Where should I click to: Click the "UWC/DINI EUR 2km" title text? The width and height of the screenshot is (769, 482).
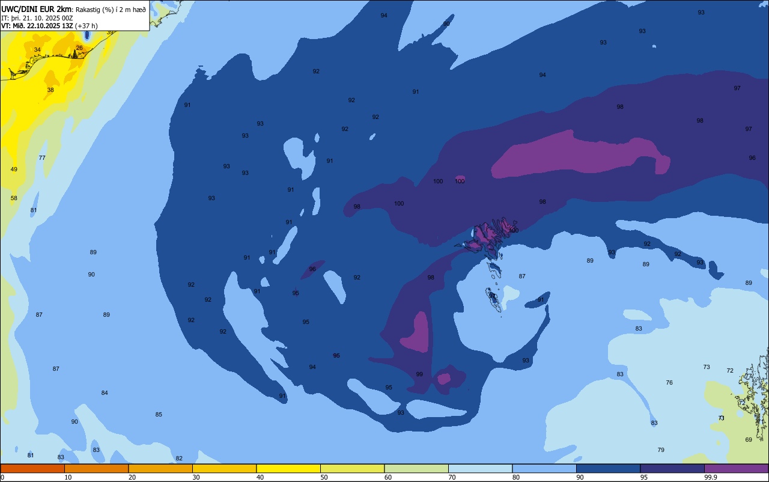tap(36, 9)
